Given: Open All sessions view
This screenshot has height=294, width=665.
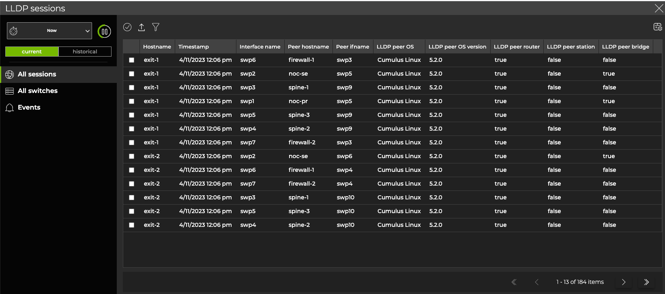Looking at the screenshot, I should coord(58,74).
